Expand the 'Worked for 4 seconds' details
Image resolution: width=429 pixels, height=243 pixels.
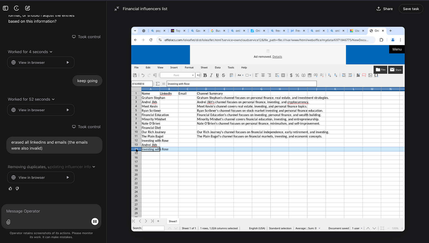(x=30, y=52)
